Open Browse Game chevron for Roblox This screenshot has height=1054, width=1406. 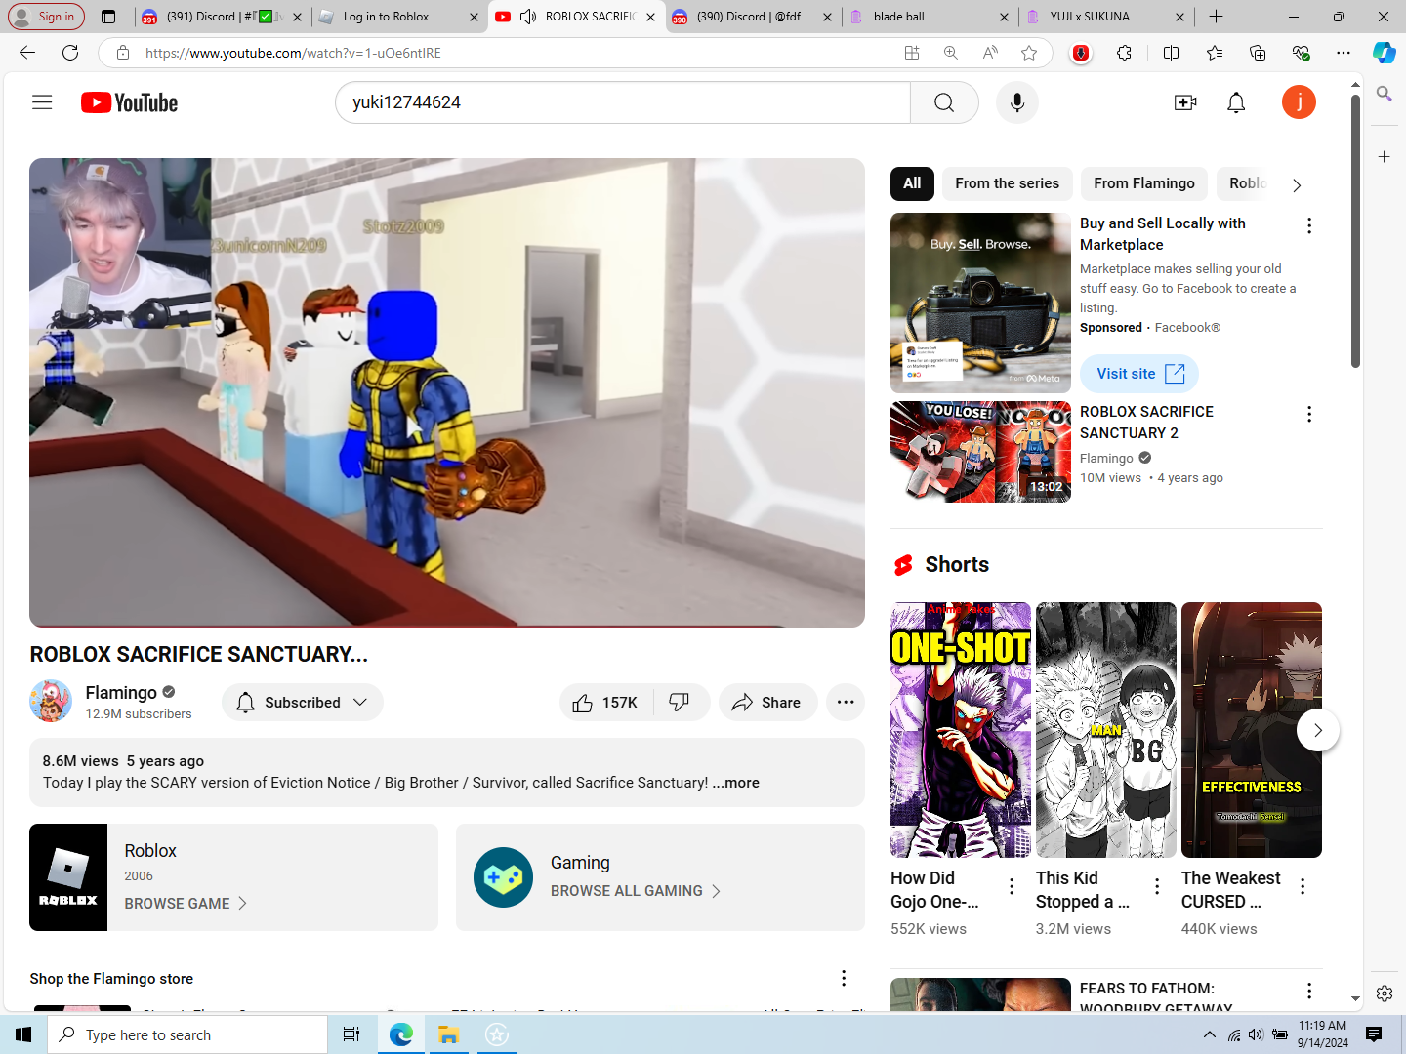click(242, 904)
